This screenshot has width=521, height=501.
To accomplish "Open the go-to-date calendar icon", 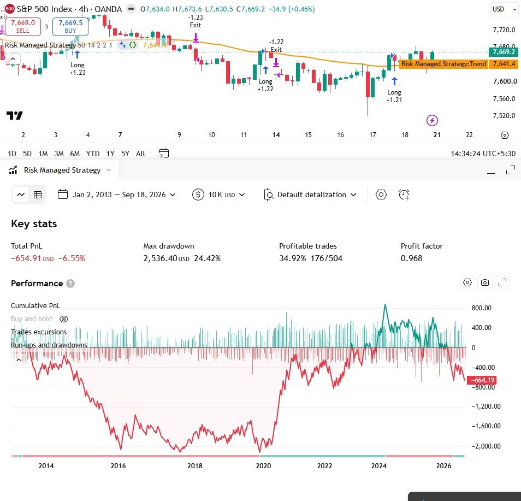I will [x=163, y=154].
